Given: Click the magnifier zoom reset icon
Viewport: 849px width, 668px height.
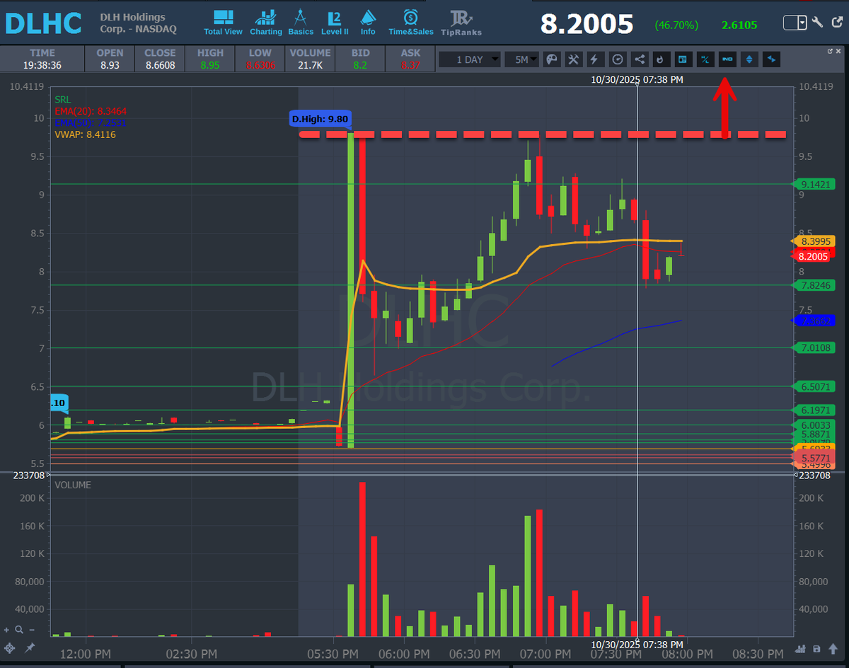Looking at the screenshot, I should [x=19, y=630].
